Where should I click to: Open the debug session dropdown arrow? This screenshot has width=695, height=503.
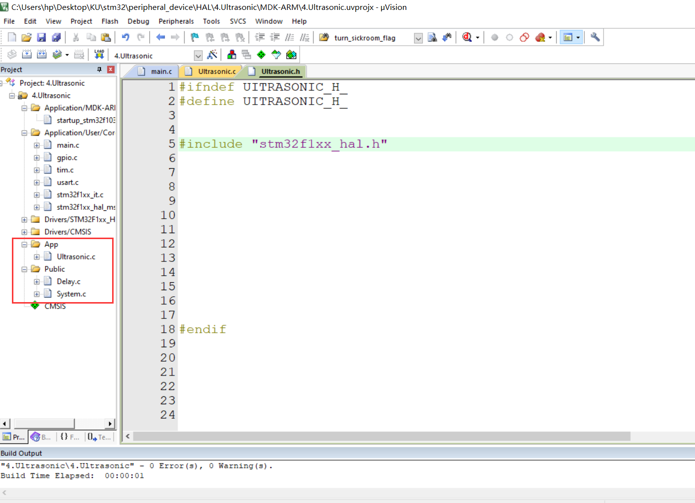(478, 38)
